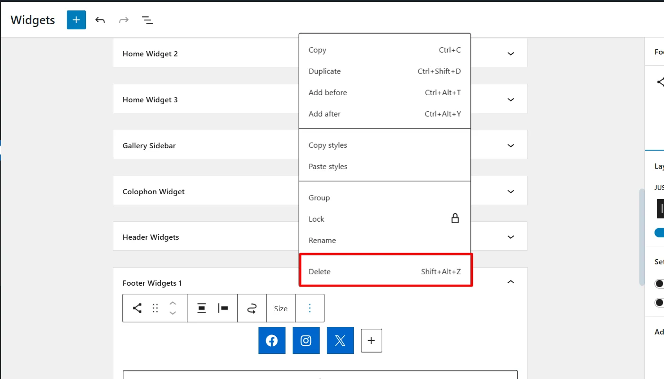
Task: Select the X social icon
Action: click(x=340, y=340)
